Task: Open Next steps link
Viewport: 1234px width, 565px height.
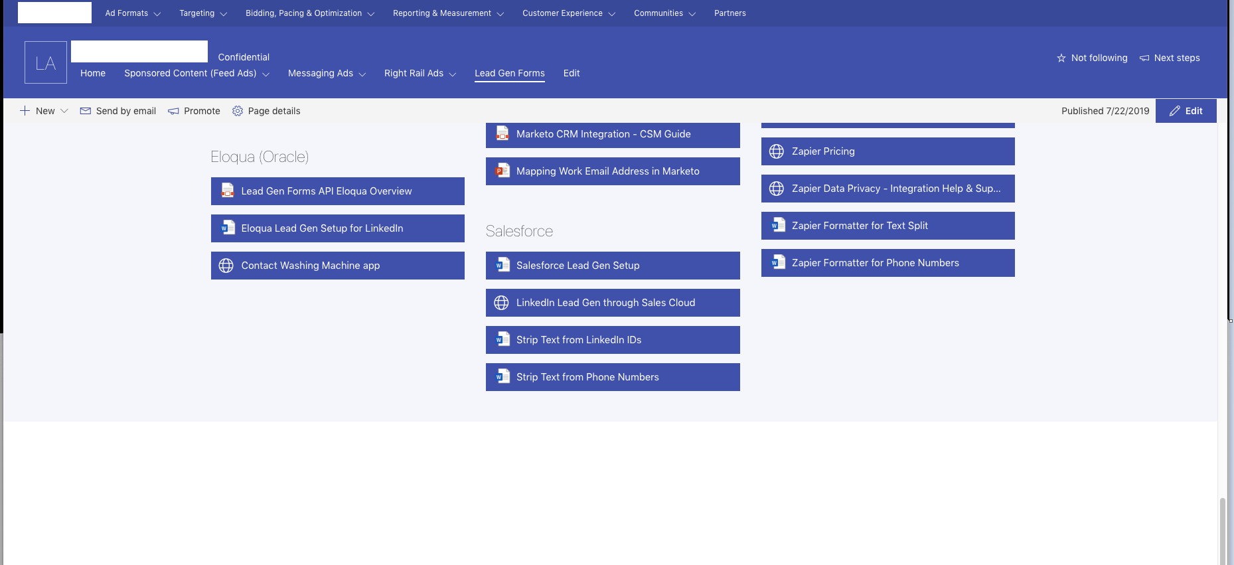Action: point(1170,58)
